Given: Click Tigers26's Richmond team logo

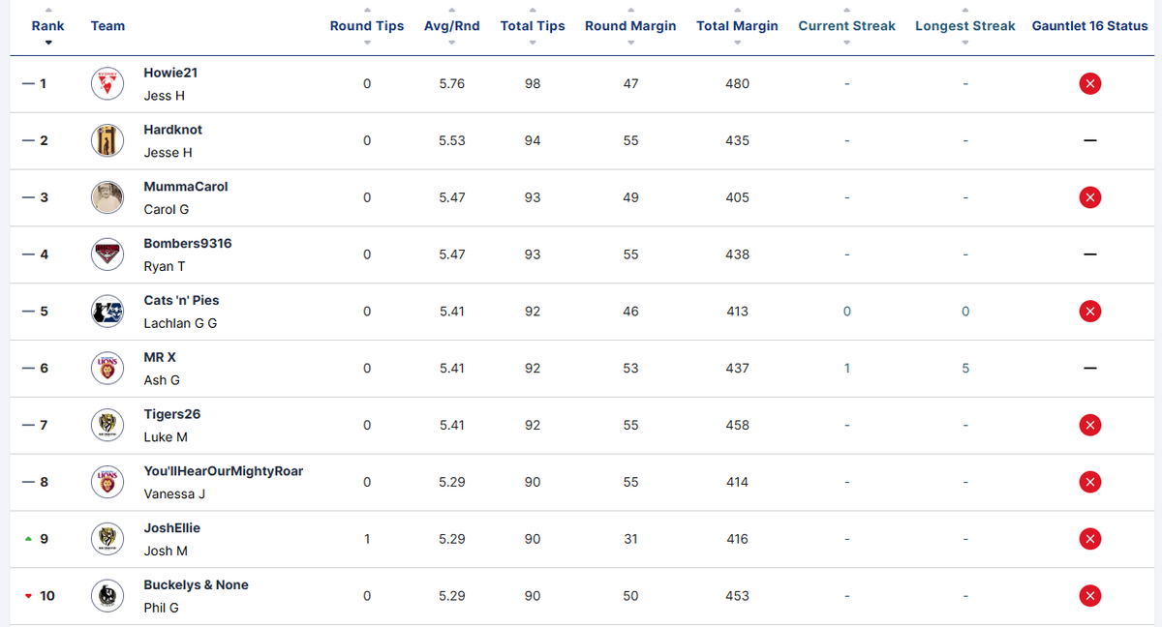Looking at the screenshot, I should point(107,426).
